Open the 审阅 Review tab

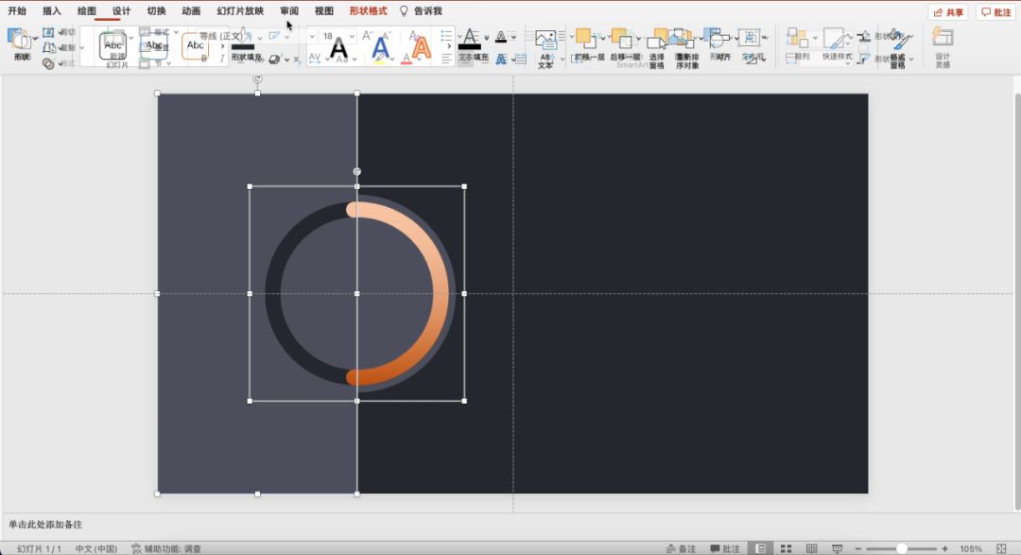tap(289, 11)
